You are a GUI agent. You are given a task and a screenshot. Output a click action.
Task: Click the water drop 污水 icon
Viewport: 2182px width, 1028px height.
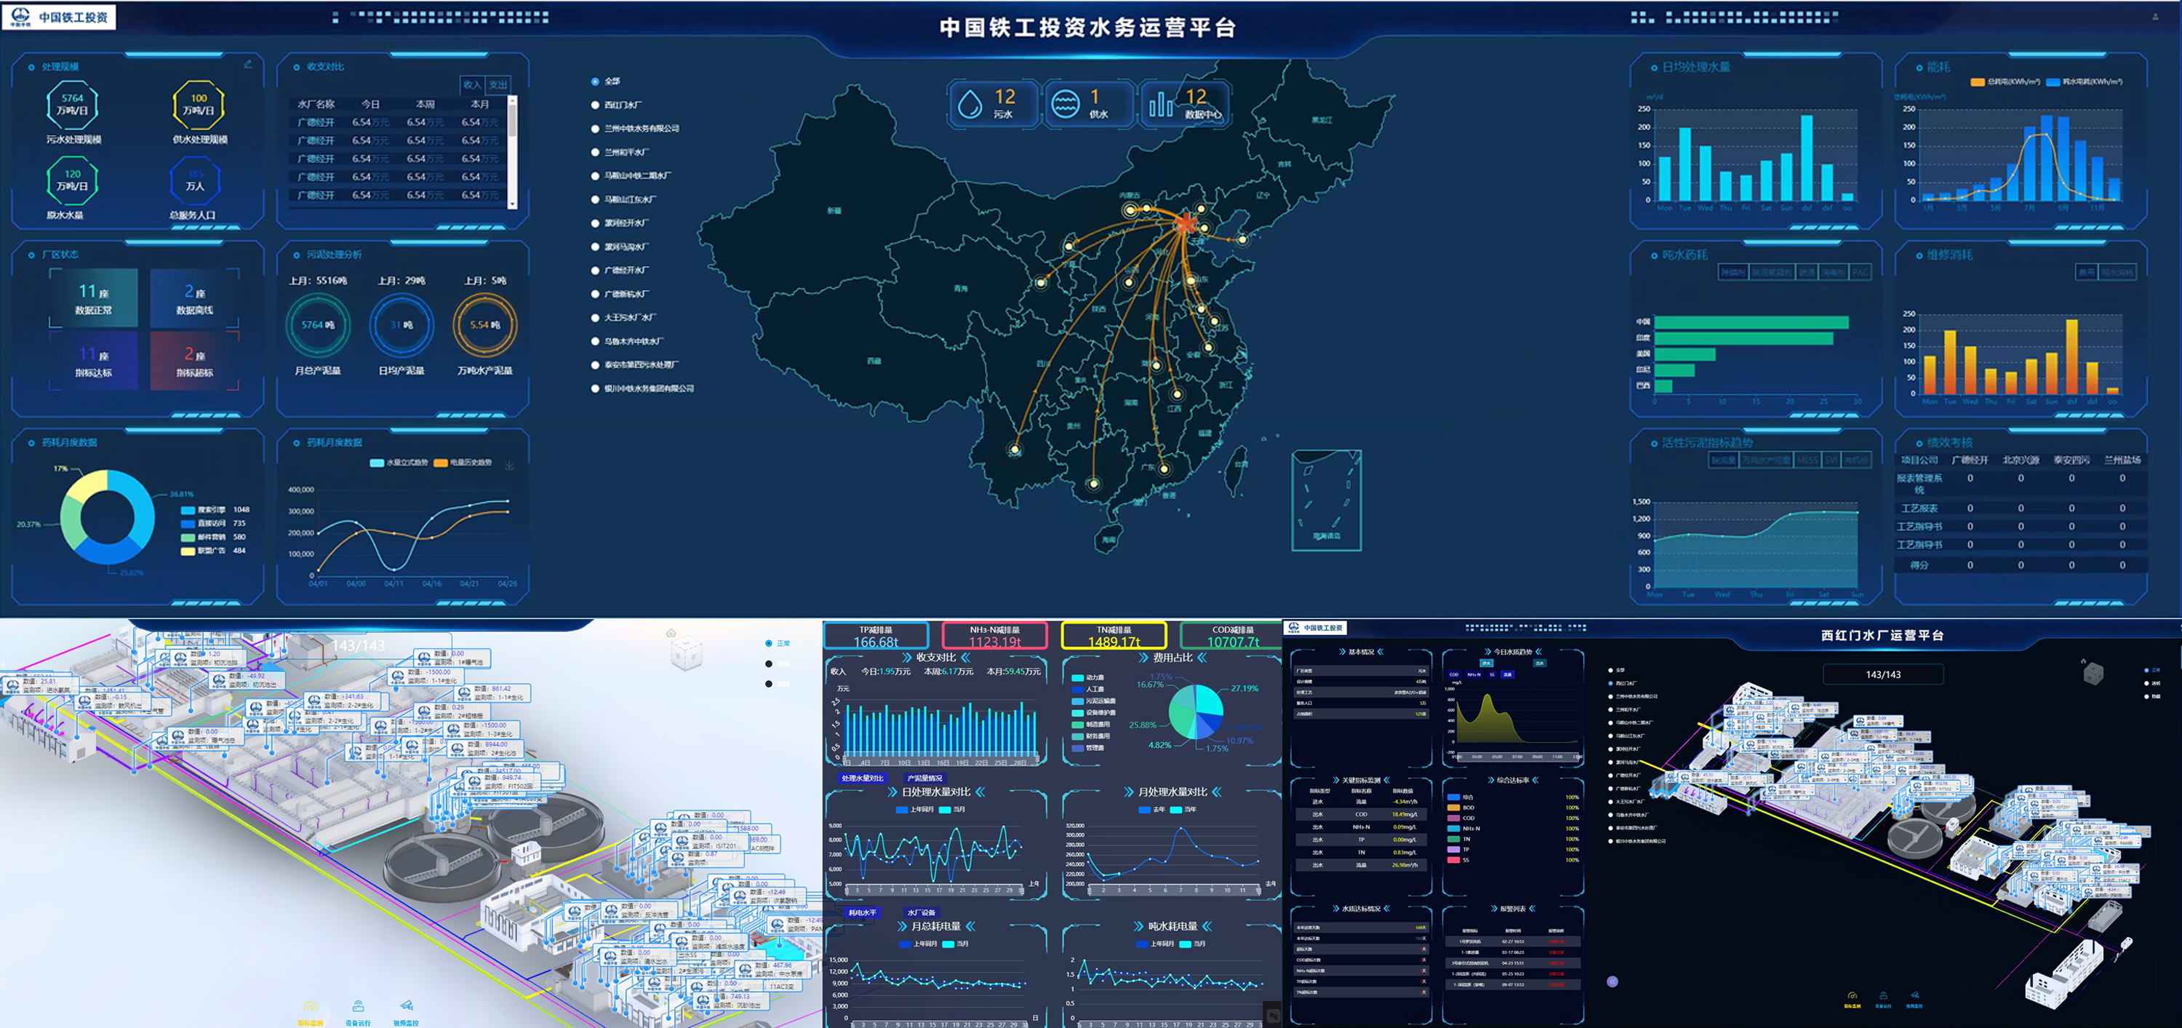point(969,104)
